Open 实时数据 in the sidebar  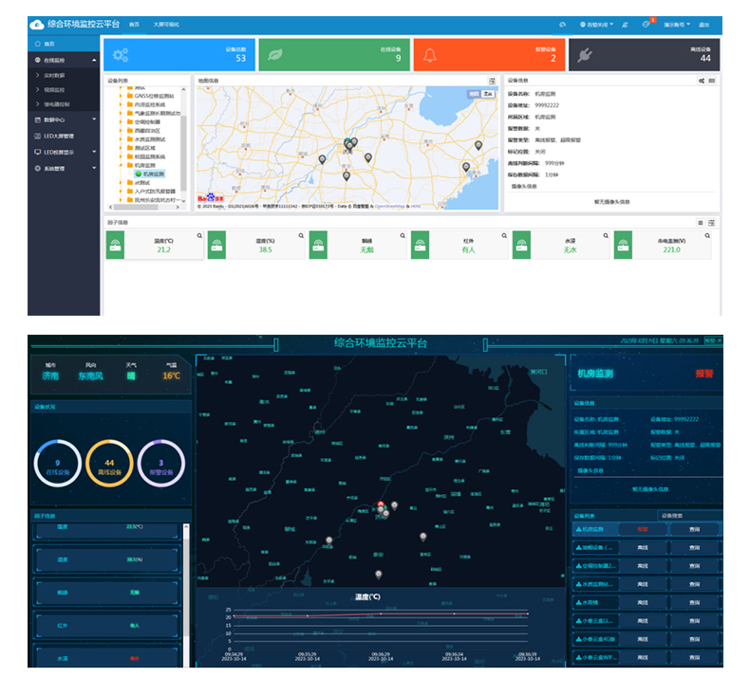(x=56, y=74)
